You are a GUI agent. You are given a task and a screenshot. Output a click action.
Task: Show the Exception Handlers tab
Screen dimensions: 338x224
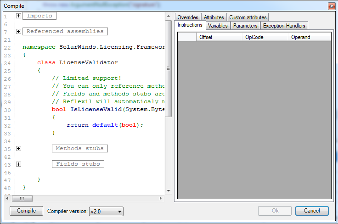tap(284, 26)
